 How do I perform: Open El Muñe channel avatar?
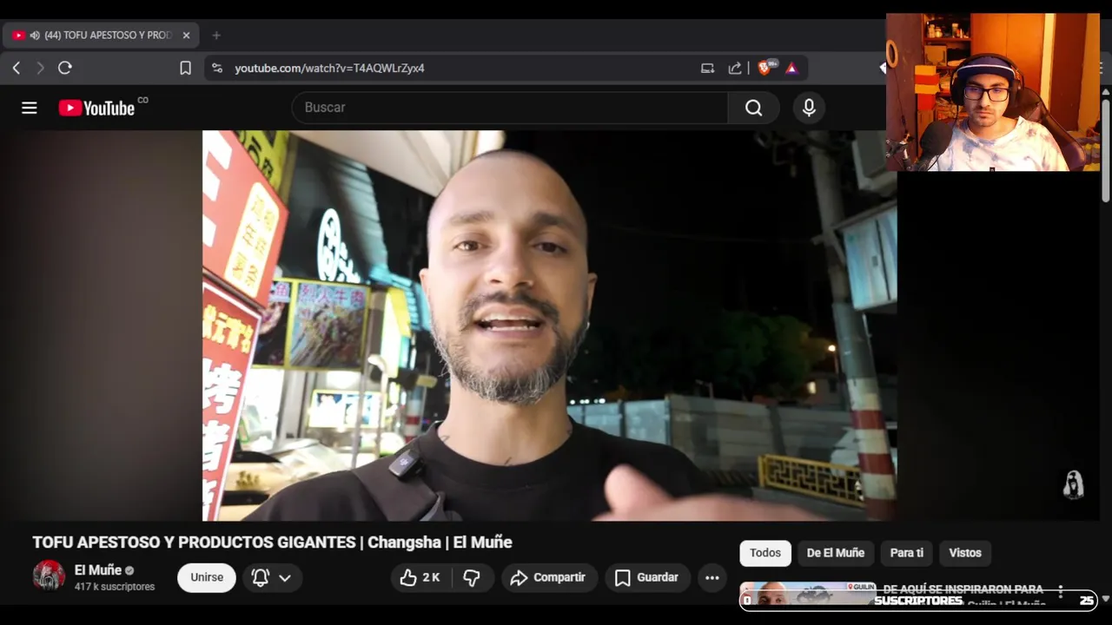pos(49,576)
